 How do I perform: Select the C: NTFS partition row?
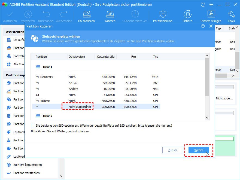96,95
